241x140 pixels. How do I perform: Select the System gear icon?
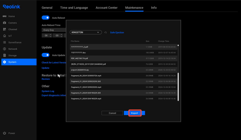[x=4, y=62]
